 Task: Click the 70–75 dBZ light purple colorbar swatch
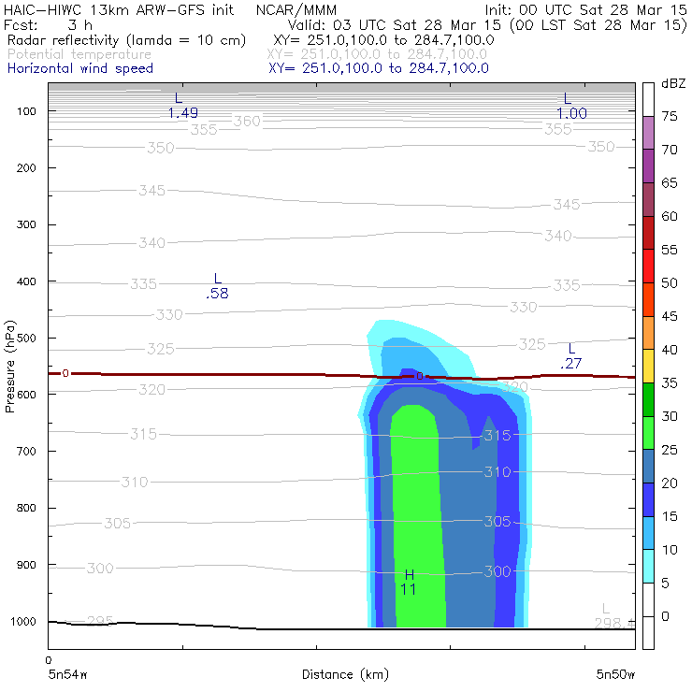(x=648, y=133)
